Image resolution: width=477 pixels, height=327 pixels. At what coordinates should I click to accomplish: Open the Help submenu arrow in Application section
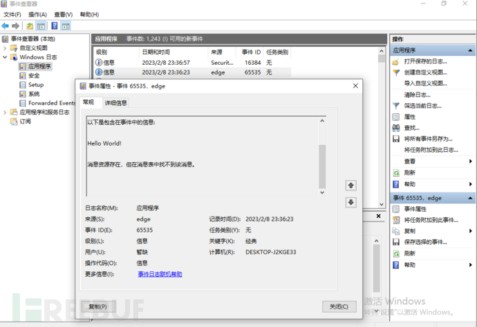point(471,184)
